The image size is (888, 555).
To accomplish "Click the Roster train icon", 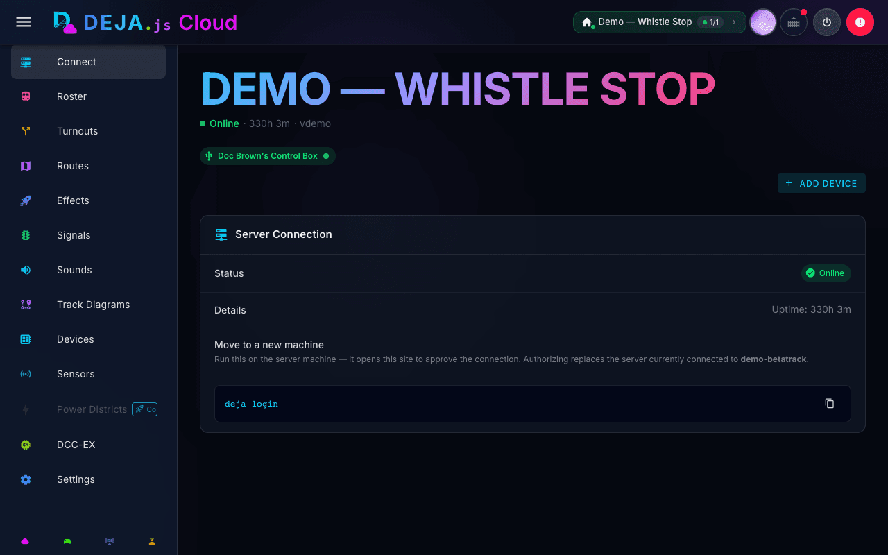I will pyautogui.click(x=26, y=96).
